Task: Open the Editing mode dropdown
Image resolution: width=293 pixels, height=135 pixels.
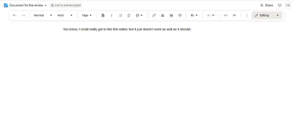Action: tap(267, 15)
